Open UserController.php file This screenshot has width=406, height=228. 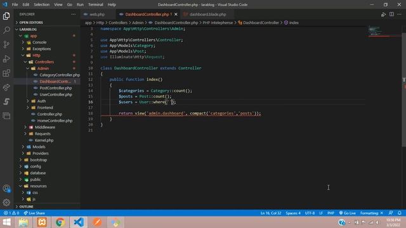[x=56, y=94]
